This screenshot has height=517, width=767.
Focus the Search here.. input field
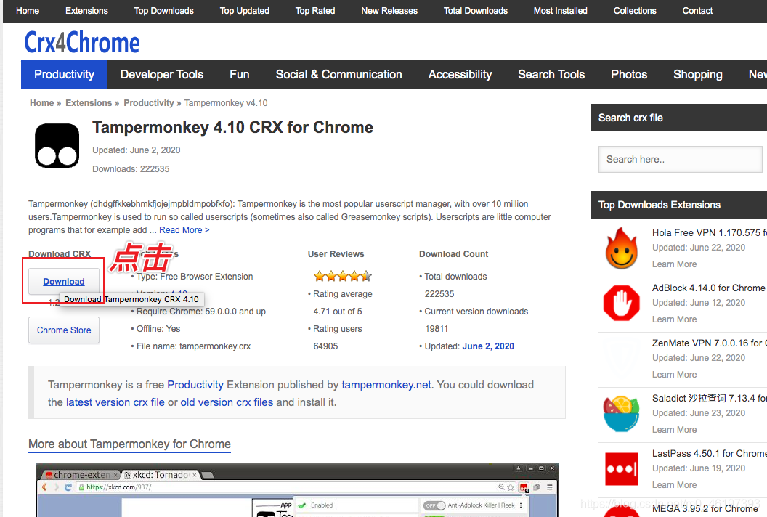pyautogui.click(x=681, y=160)
